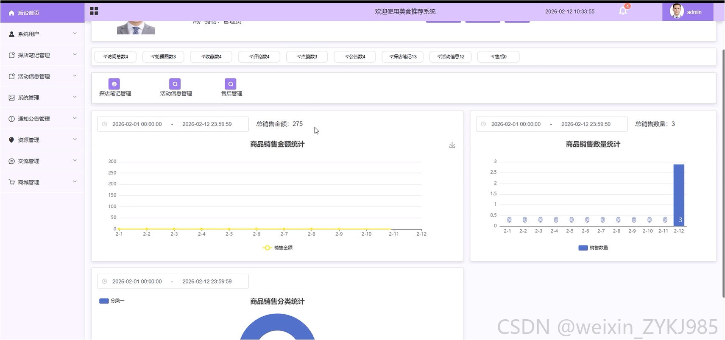Click the clock icon in the sales quantity date range
This screenshot has height=340, width=725.
(483, 124)
